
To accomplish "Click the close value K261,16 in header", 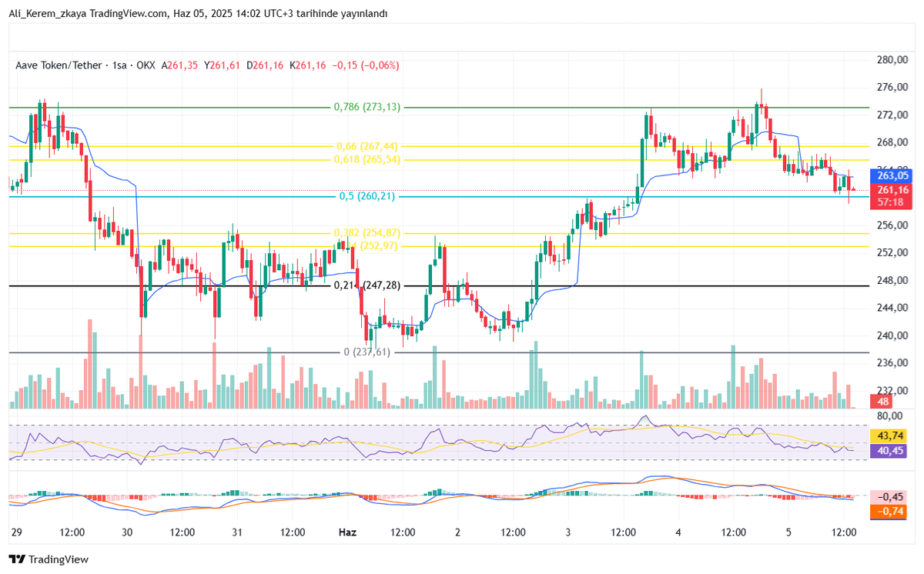I will pyautogui.click(x=308, y=65).
